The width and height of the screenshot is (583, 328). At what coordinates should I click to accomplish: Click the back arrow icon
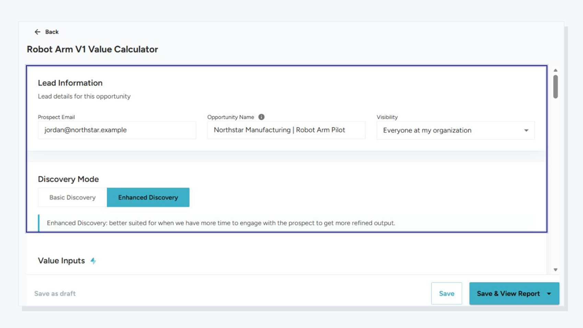pyautogui.click(x=37, y=32)
